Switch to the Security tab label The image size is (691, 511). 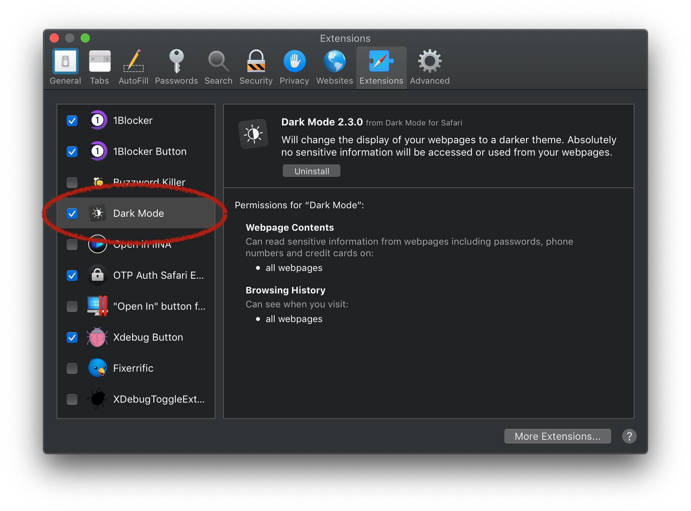tap(256, 81)
